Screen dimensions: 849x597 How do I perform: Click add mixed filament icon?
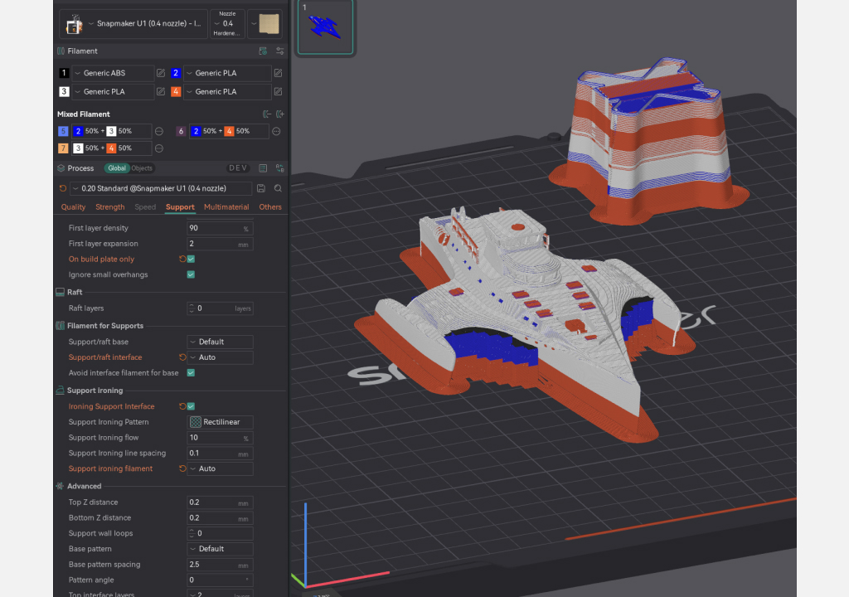pyautogui.click(x=280, y=114)
